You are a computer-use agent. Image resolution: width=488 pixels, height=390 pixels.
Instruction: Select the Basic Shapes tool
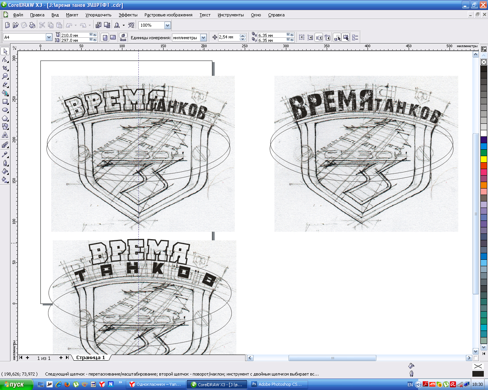[x=5, y=127]
